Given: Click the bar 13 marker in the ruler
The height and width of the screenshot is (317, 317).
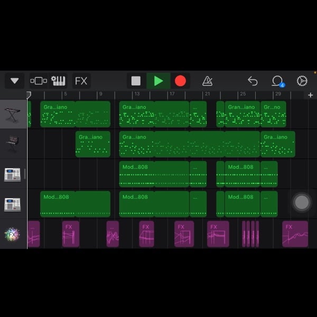Looking at the screenshot, I should click(136, 95).
